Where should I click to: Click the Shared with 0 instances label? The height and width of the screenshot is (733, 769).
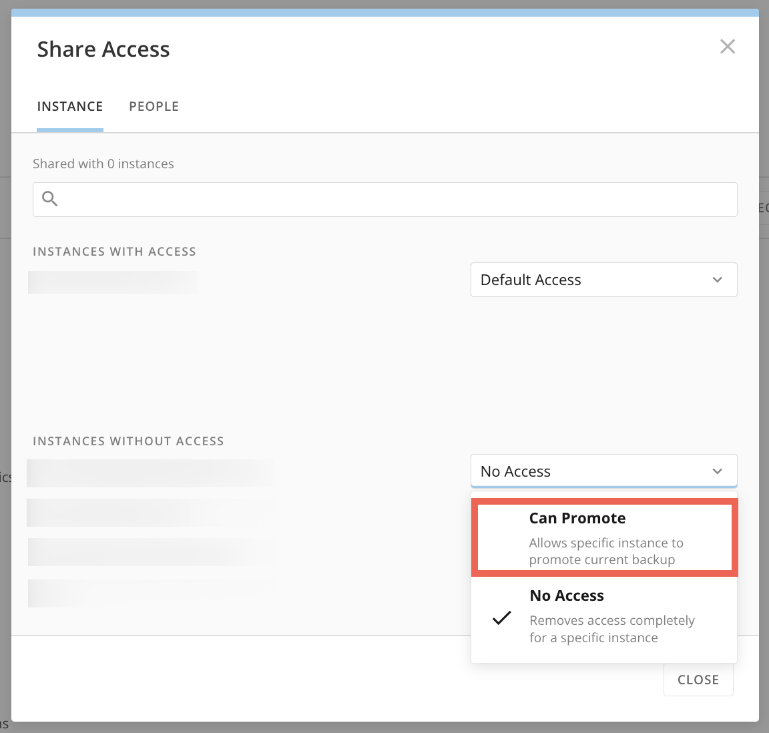click(103, 164)
